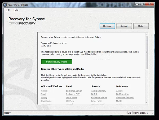The width and height of the screenshot is (159, 120).
Task: Click the Servers column heading
Action: tap(95, 86)
